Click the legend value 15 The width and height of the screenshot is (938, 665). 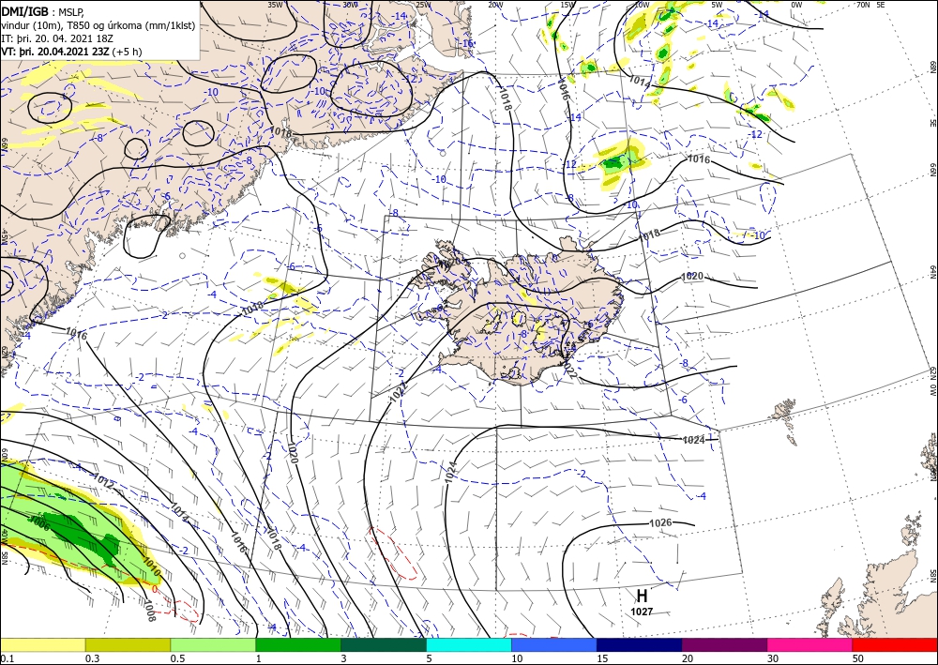pos(602,658)
